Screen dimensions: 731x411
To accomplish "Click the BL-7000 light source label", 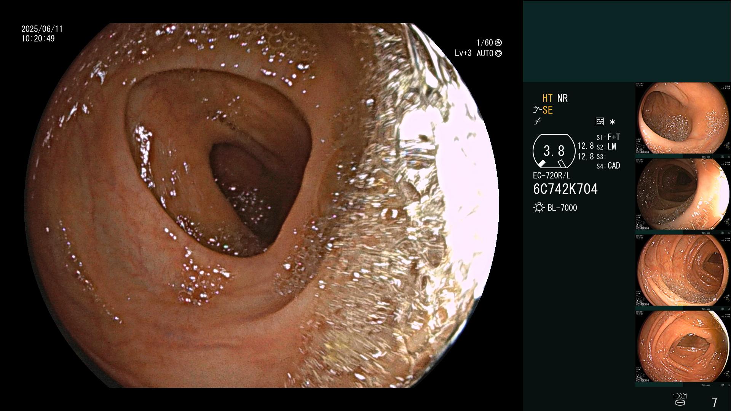I will [x=562, y=208].
